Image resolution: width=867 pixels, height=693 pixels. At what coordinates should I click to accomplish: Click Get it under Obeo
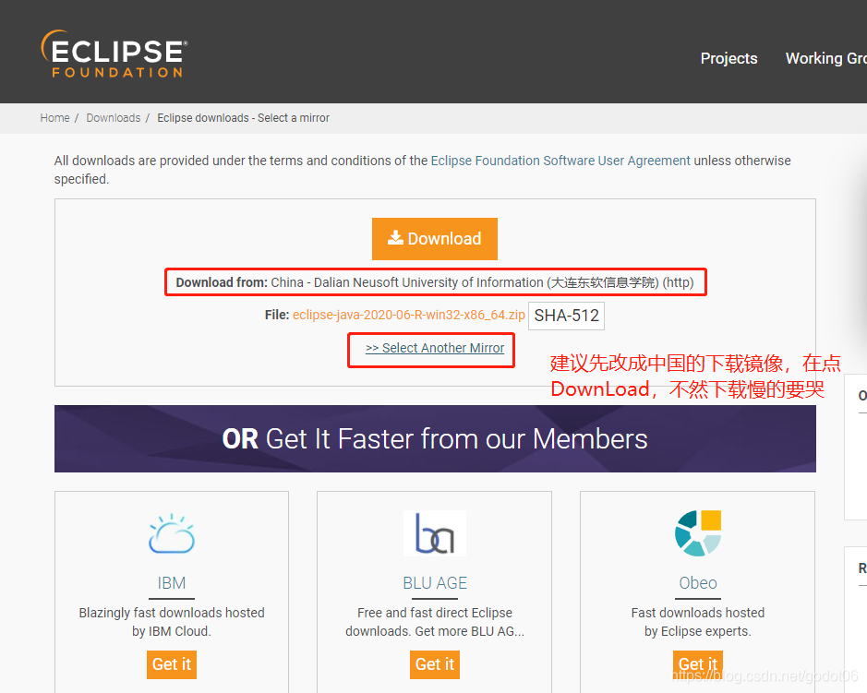coord(698,664)
